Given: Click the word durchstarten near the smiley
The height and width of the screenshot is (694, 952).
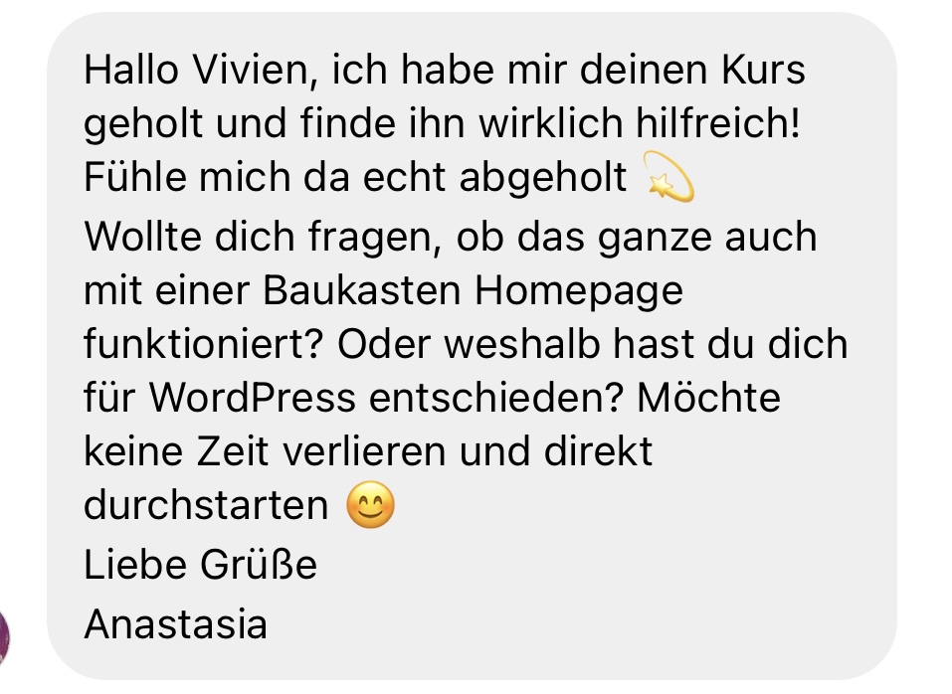Looking at the screenshot, I should coord(206,505).
